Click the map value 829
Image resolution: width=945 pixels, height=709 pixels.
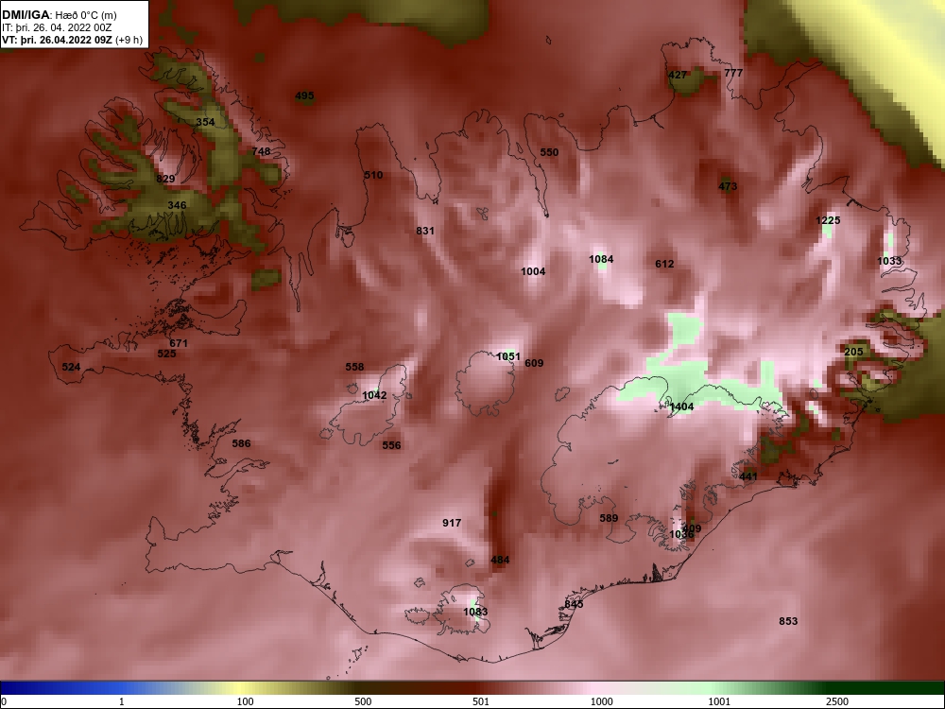(x=165, y=179)
